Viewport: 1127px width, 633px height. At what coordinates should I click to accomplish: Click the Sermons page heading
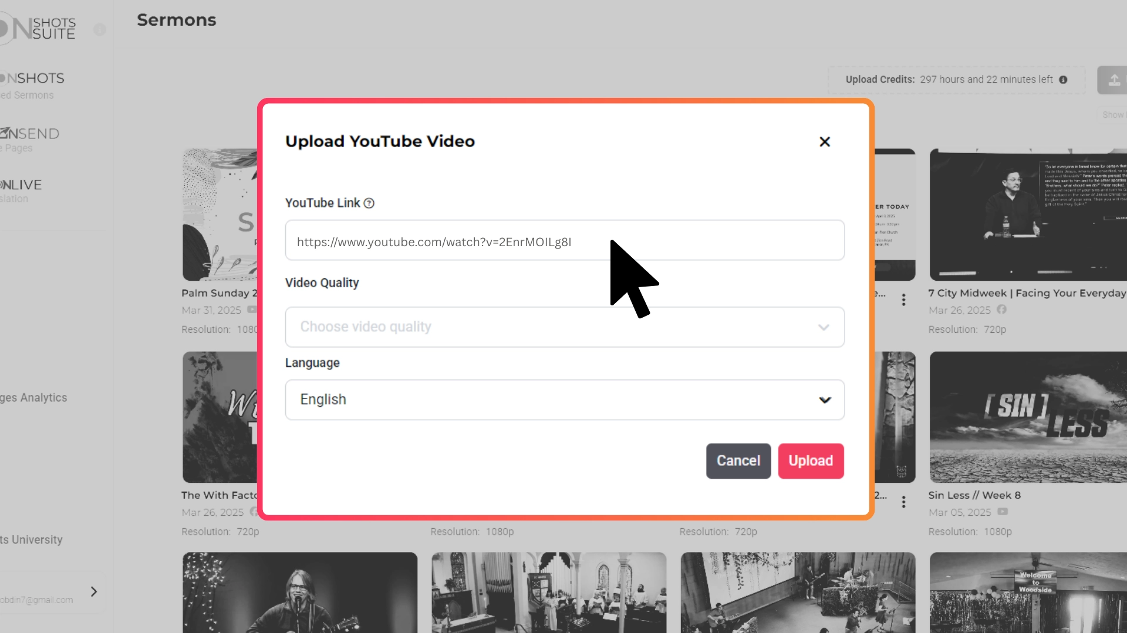pos(177,21)
